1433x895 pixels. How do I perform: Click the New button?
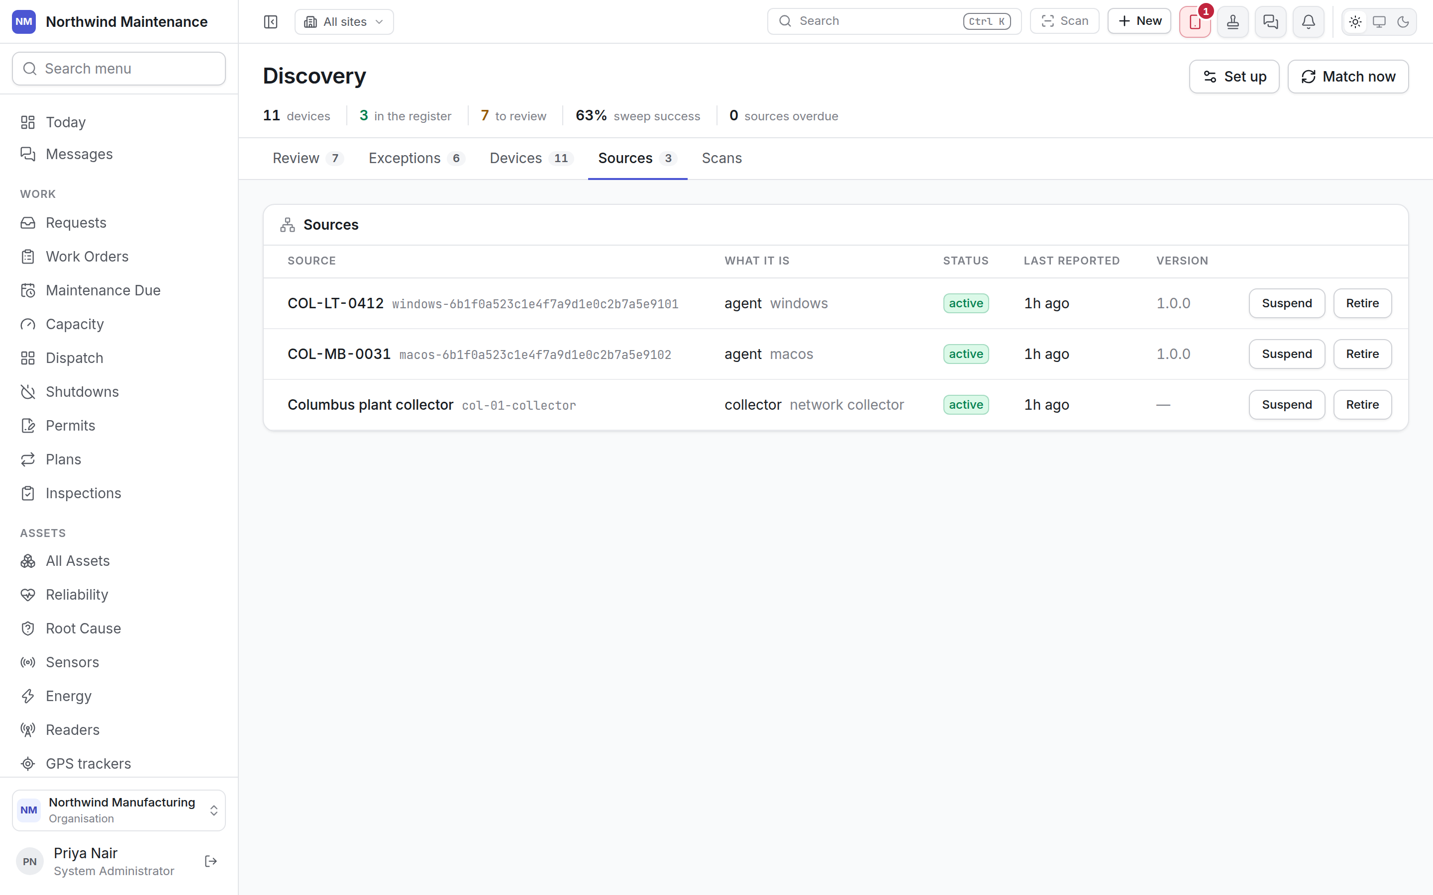pos(1139,21)
